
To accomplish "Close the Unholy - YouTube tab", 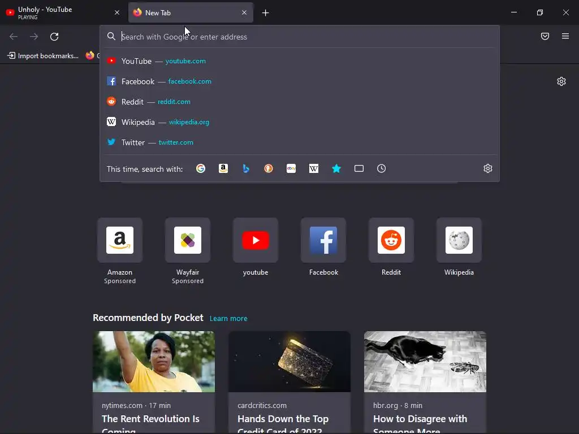I will point(117,12).
